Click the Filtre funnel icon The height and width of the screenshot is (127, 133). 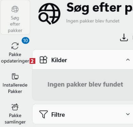tap(44, 114)
